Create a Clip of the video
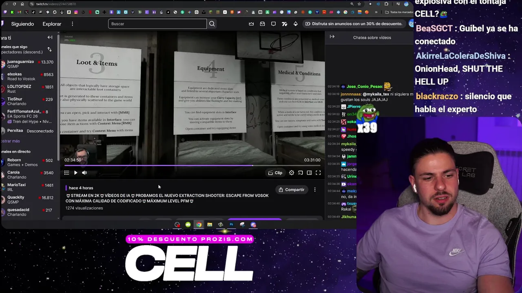This screenshot has height=293, width=522. pos(275,173)
